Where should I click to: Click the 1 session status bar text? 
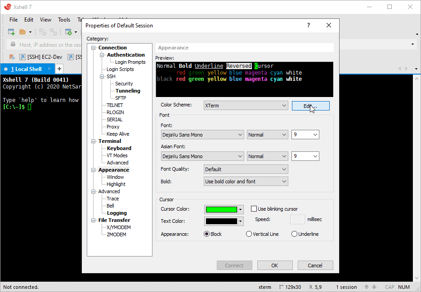346,287
